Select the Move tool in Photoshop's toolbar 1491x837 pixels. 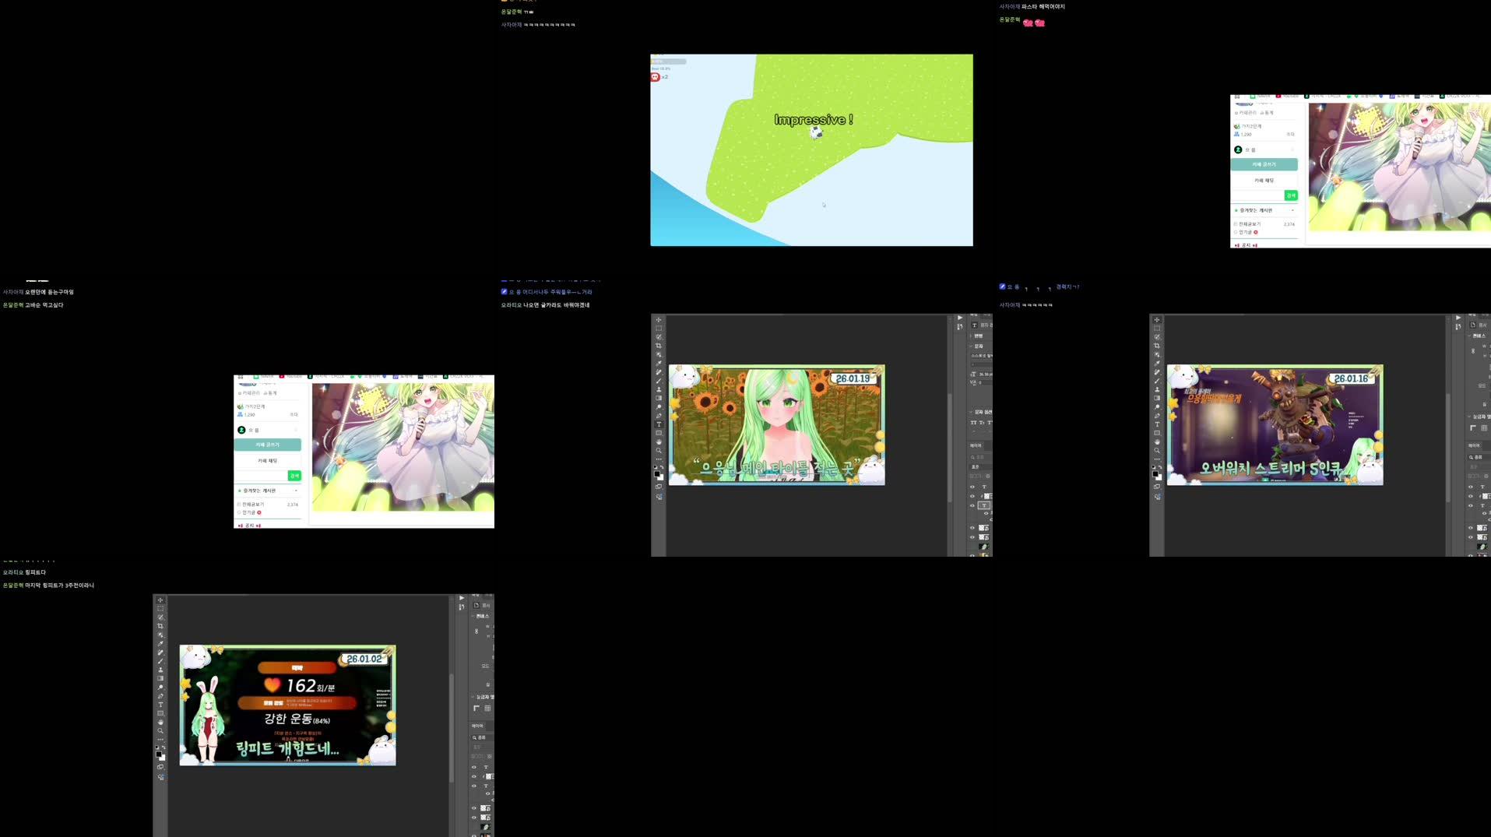pyautogui.click(x=659, y=320)
